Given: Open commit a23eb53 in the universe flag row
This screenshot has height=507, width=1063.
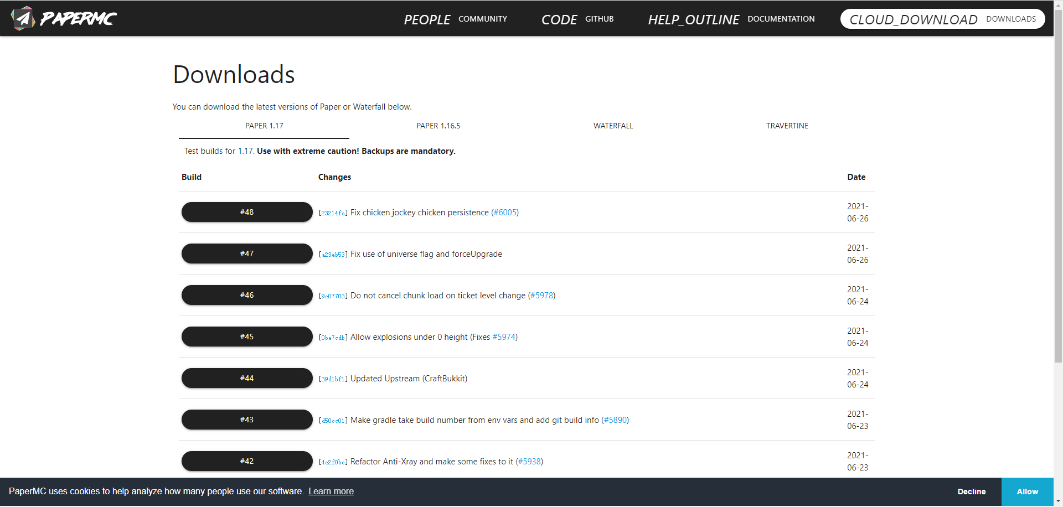Looking at the screenshot, I should point(333,255).
